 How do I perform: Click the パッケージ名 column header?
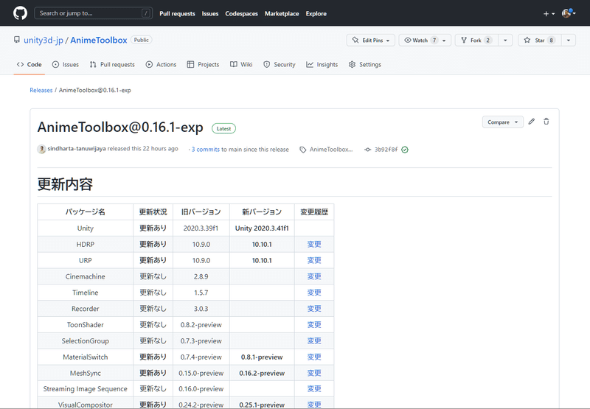86,212
